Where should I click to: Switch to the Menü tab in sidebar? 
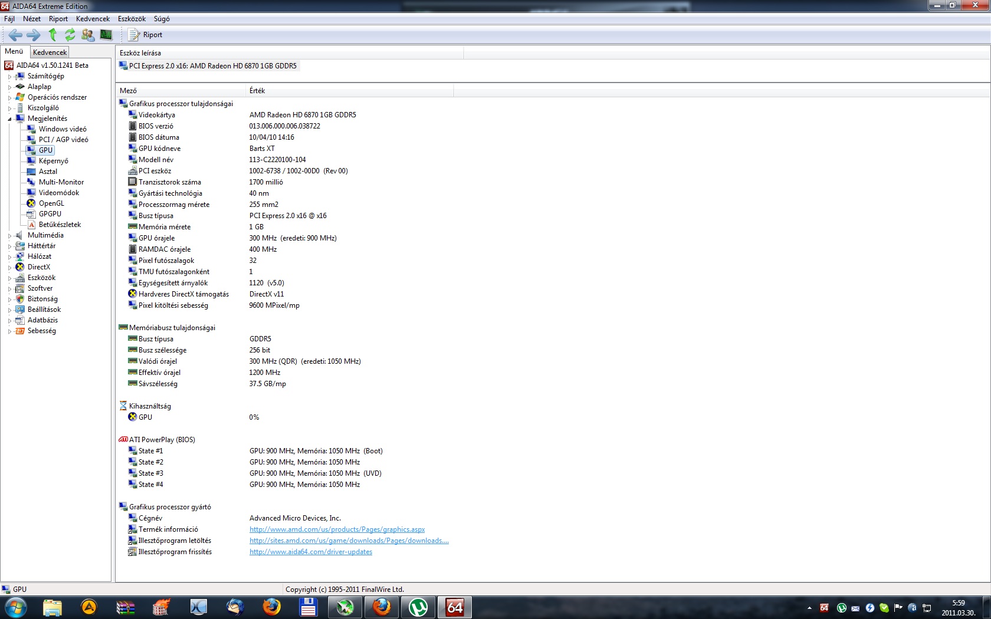tap(14, 51)
